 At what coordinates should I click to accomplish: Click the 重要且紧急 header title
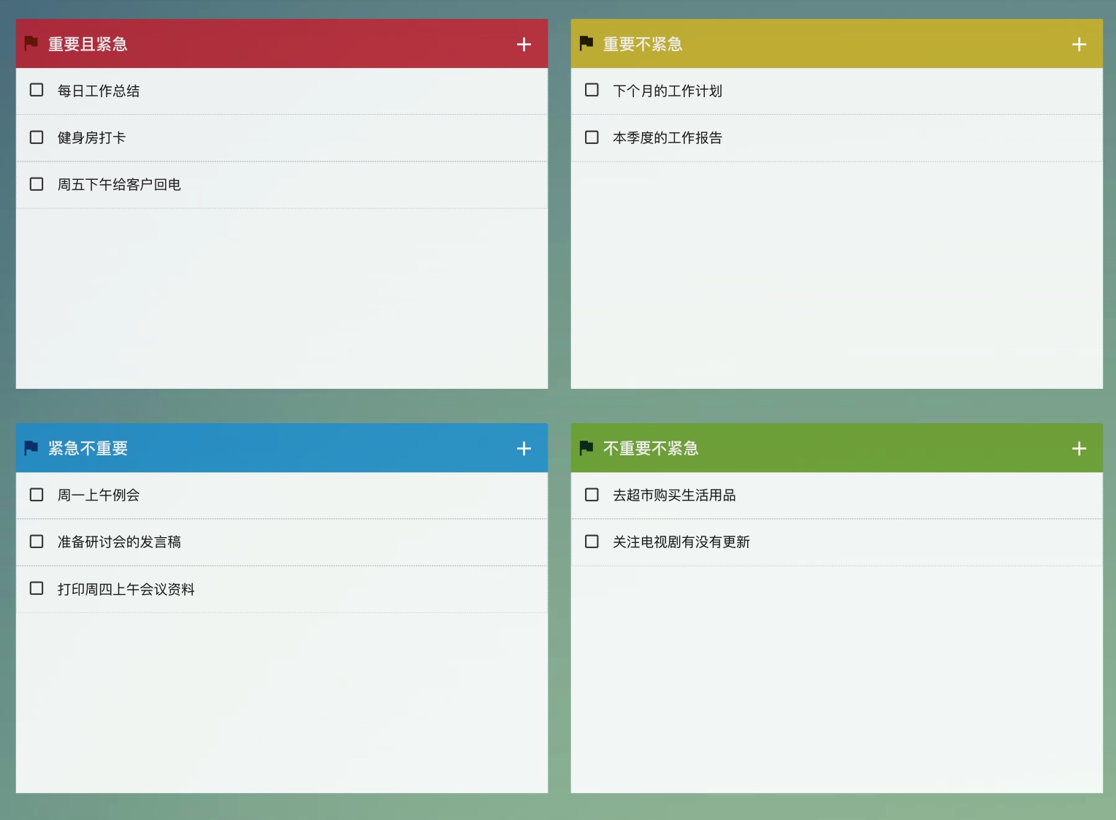tap(88, 43)
